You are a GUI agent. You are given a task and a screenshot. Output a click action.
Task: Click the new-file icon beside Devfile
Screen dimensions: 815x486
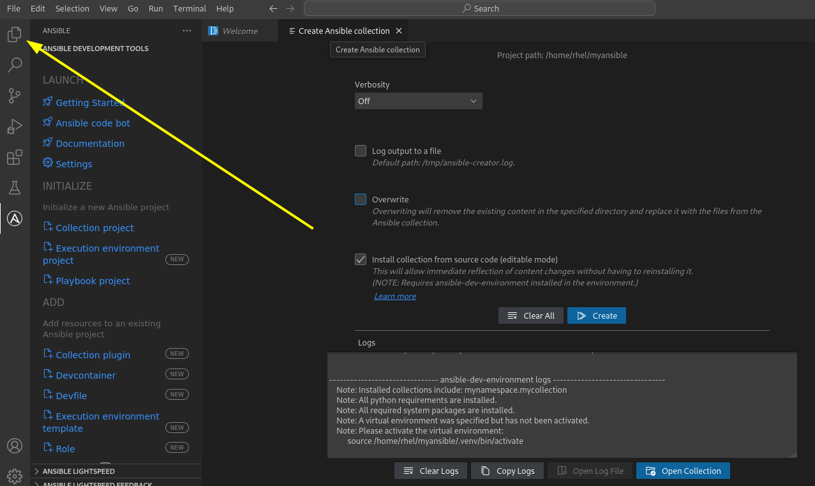click(x=48, y=395)
